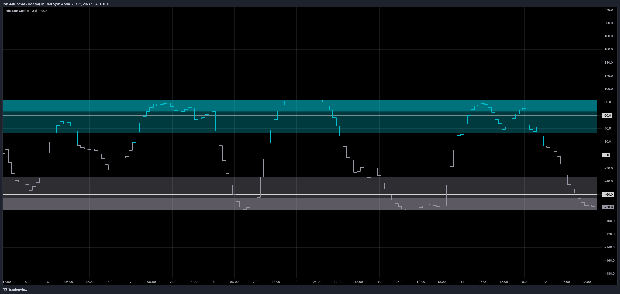The width and height of the screenshot is (620, 294).
Task: Click the 100.0 price scale label
Action: pyautogui.click(x=608, y=89)
